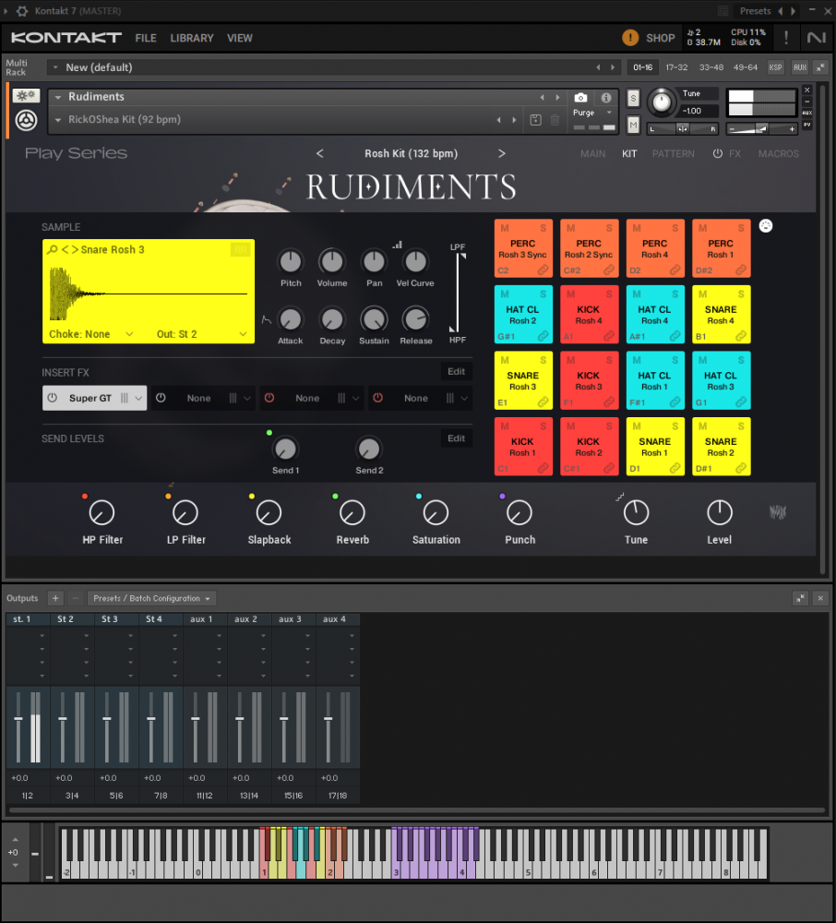
Task: Solo the HAT CL Rosh 2 pad
Action: coord(543,294)
